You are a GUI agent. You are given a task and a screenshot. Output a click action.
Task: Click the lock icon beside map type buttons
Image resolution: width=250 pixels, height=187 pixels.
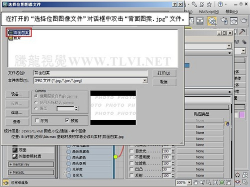(x=227, y=124)
